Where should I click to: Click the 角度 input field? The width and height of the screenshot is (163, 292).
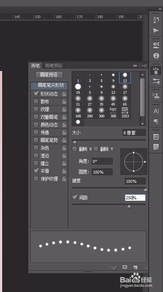pos(102,161)
